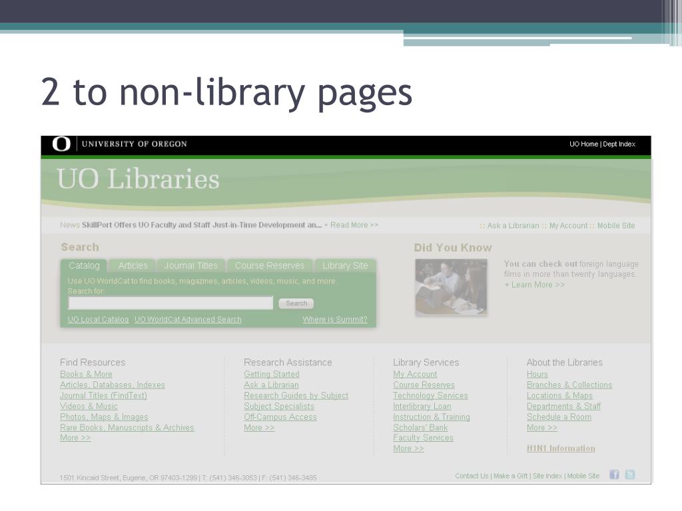Open Site Index footer link

click(547, 476)
